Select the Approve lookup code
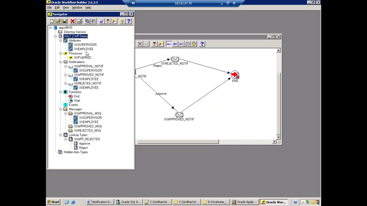This screenshot has height=206, width=367. [84, 144]
